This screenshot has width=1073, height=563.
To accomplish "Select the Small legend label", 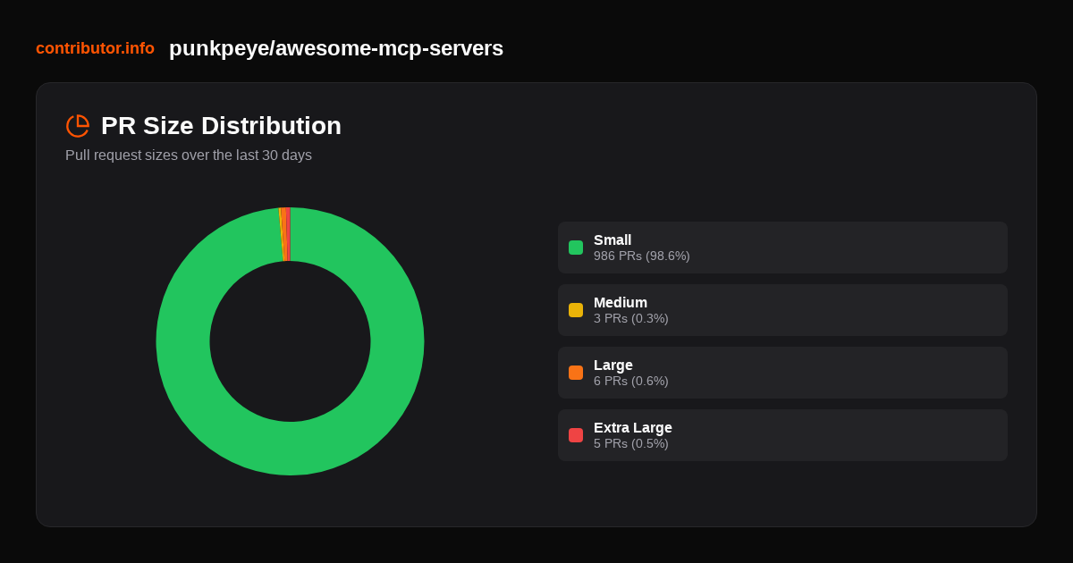I will [613, 239].
